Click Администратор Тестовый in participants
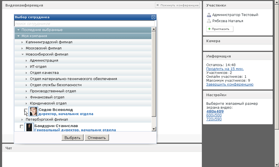 pos(235,15)
